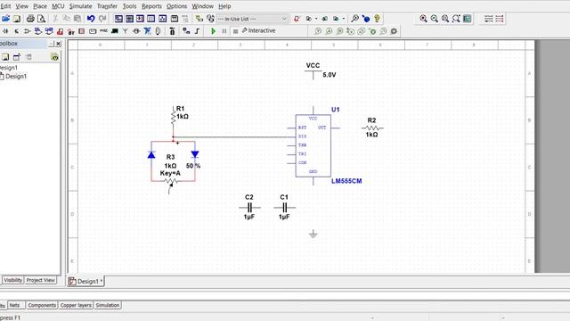Click the Redo arrow icon
This screenshot has height=321, width=570.
102,19
